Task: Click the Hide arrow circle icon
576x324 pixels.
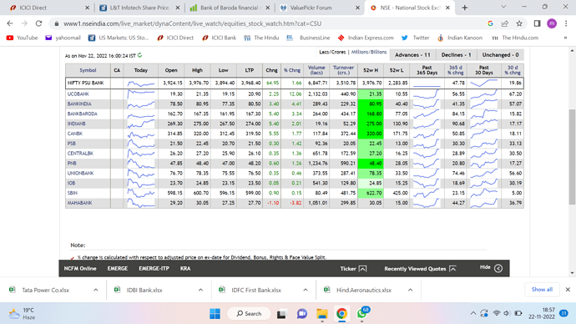Action: tap(498, 269)
